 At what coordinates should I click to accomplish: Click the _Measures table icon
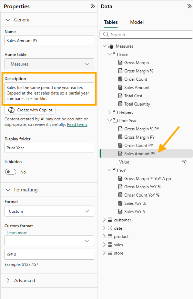(110, 46)
